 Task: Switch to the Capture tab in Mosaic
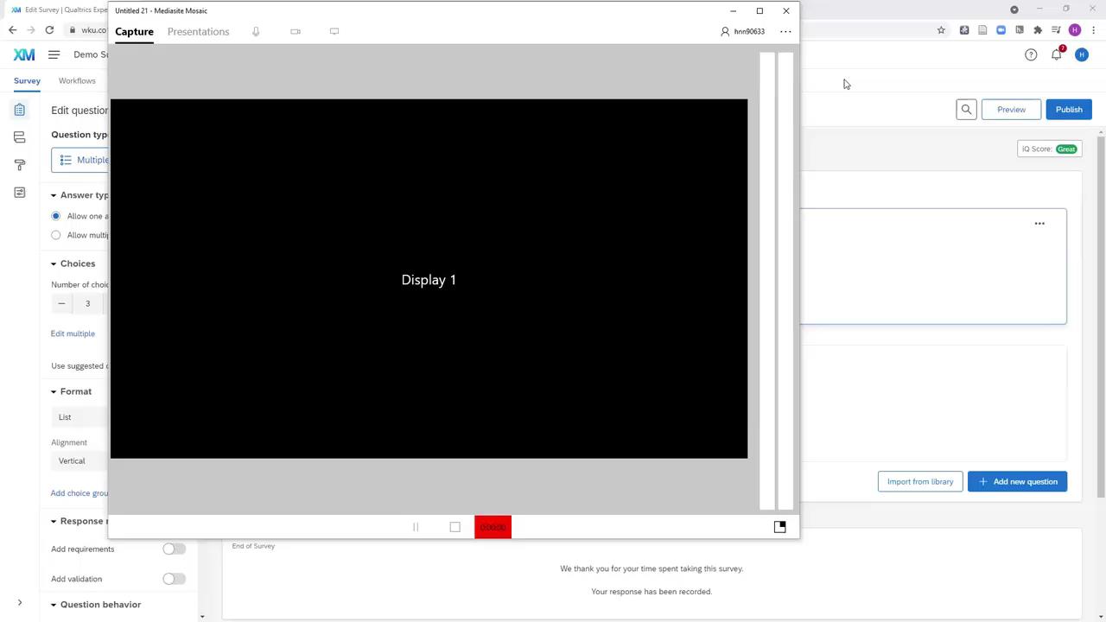pyautogui.click(x=134, y=32)
